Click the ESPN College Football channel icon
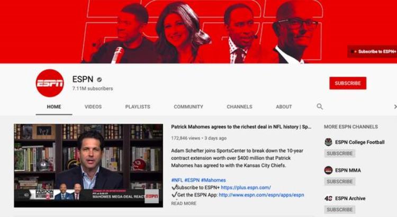 [x=328, y=142]
